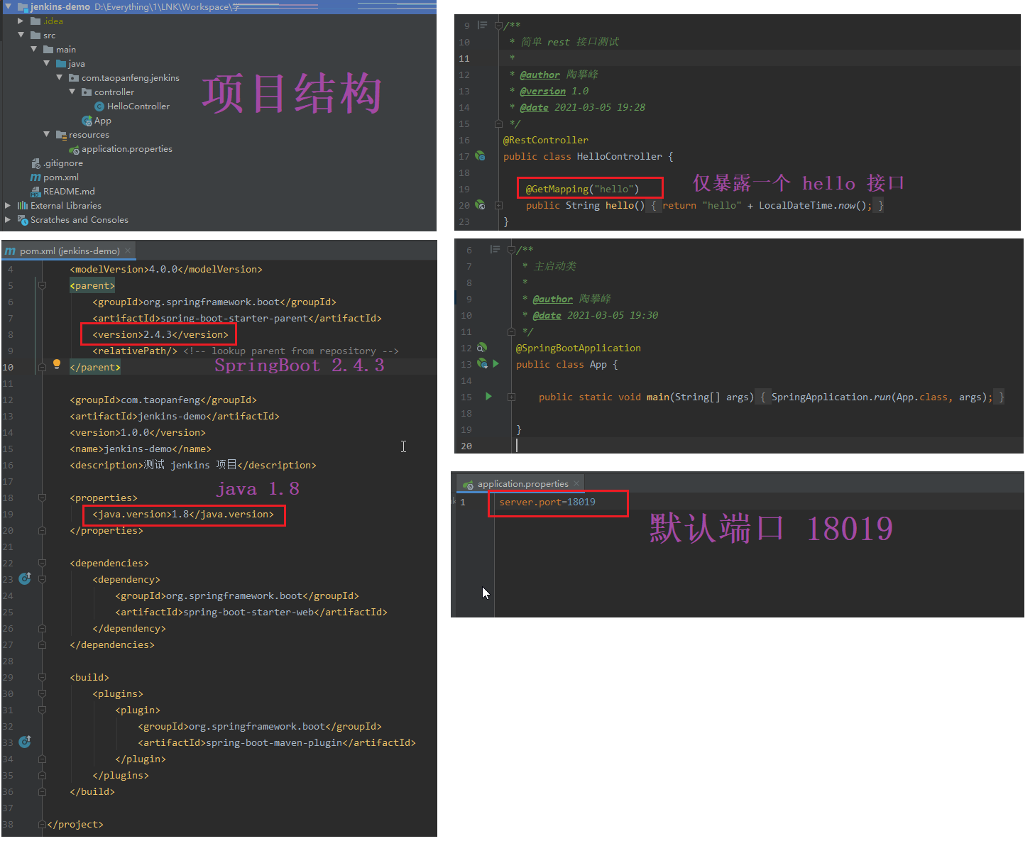The height and width of the screenshot is (846, 1035).
Task: Collapse the resources folder
Action: (46, 134)
